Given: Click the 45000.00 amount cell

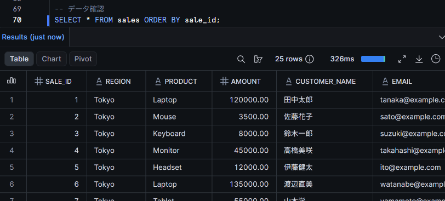Looking at the screenshot, I should 244,150.
